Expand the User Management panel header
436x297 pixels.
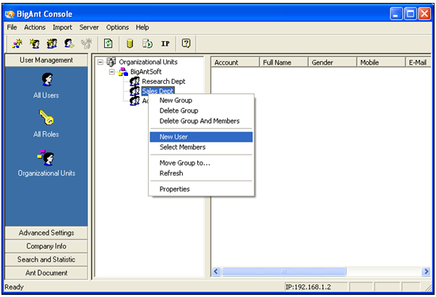[x=46, y=60]
